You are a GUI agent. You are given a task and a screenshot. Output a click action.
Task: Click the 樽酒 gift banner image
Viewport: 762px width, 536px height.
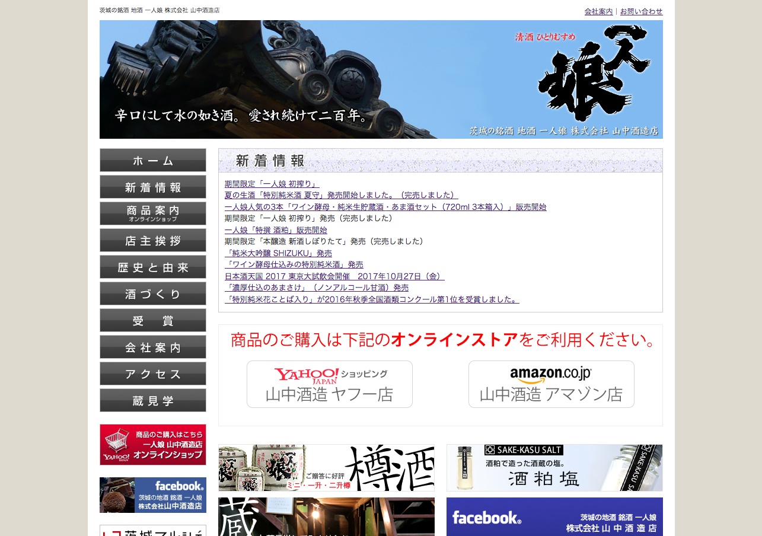coord(326,468)
